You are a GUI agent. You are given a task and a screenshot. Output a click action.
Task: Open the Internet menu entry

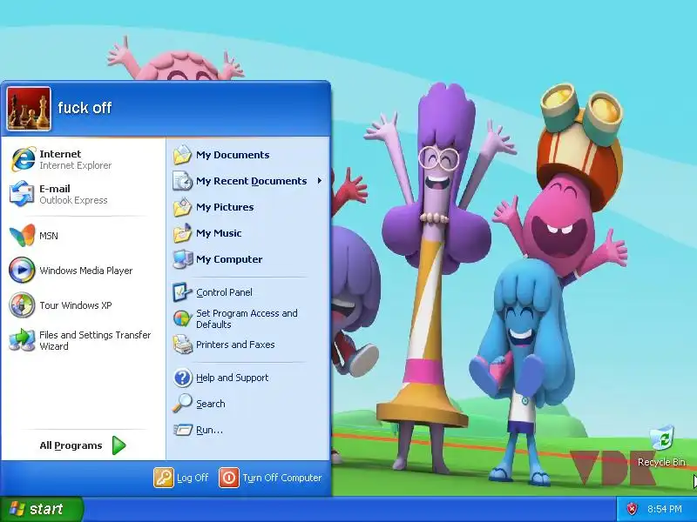84,159
